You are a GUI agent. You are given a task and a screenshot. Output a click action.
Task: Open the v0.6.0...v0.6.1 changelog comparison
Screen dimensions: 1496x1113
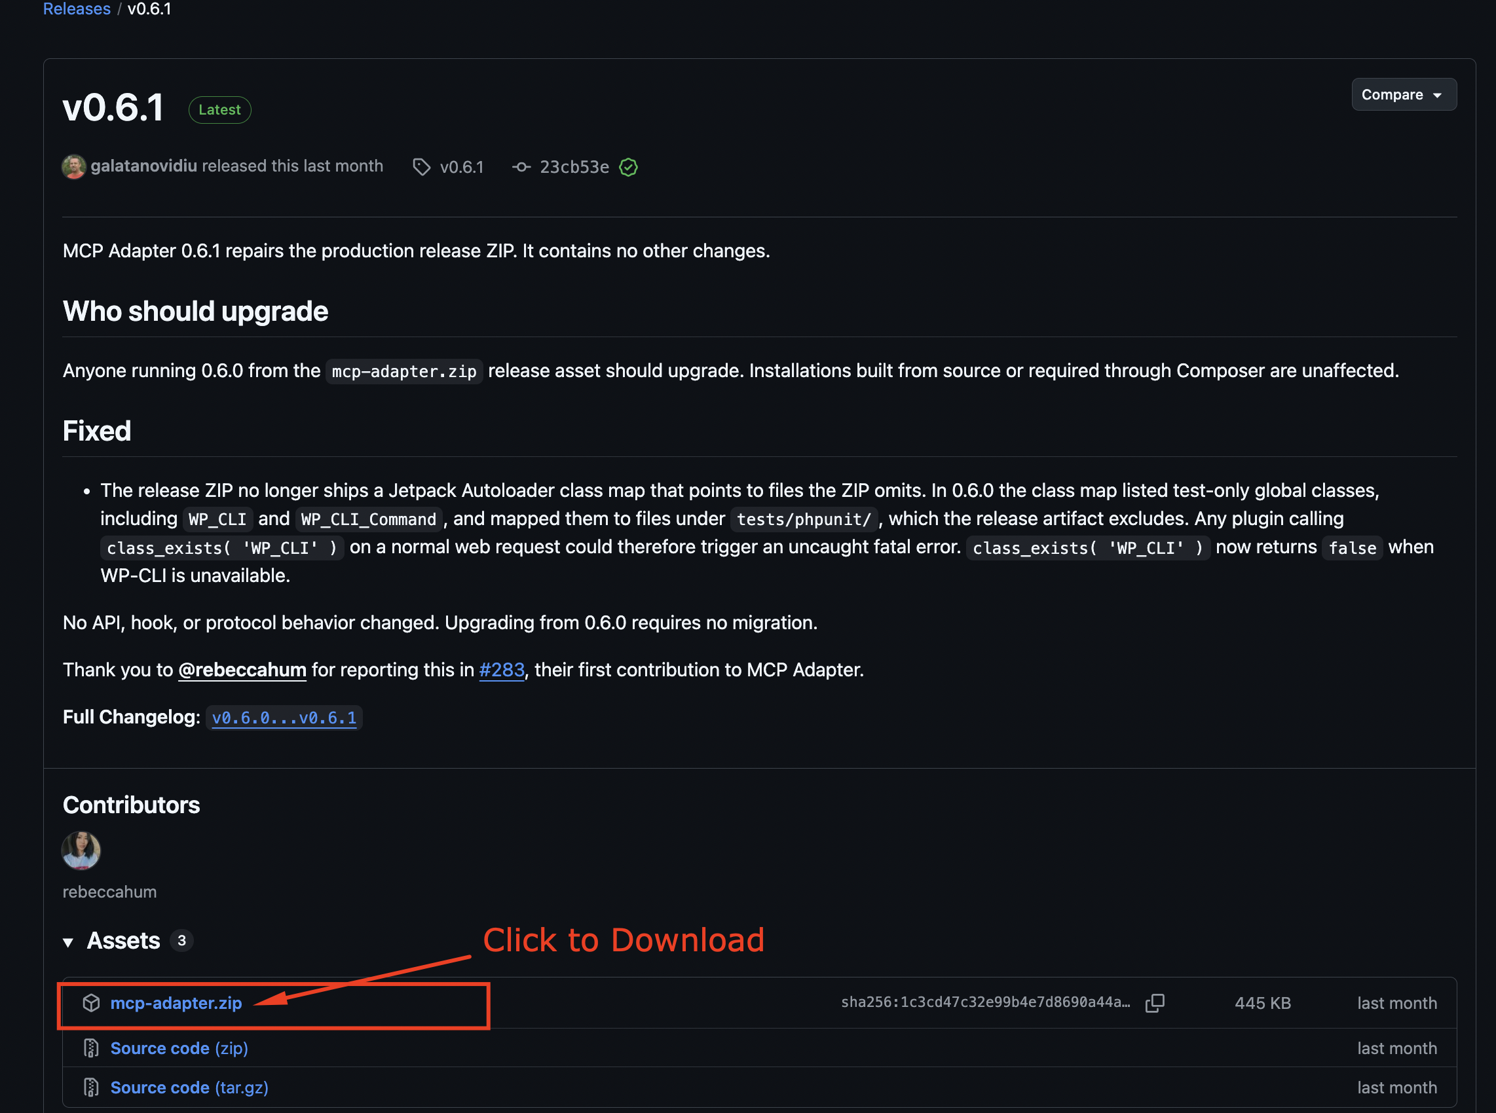tap(284, 718)
